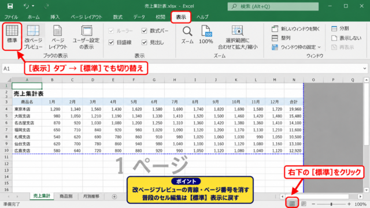Zoom in with the plus button

click(349, 204)
